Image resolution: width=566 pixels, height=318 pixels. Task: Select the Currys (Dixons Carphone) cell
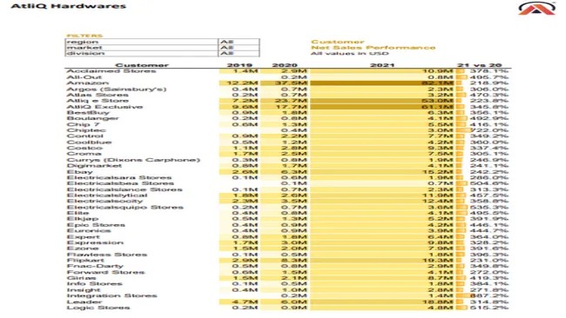click(133, 160)
